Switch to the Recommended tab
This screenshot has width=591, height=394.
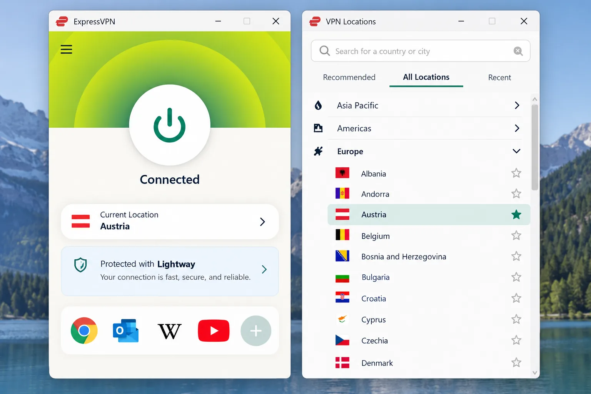click(349, 77)
